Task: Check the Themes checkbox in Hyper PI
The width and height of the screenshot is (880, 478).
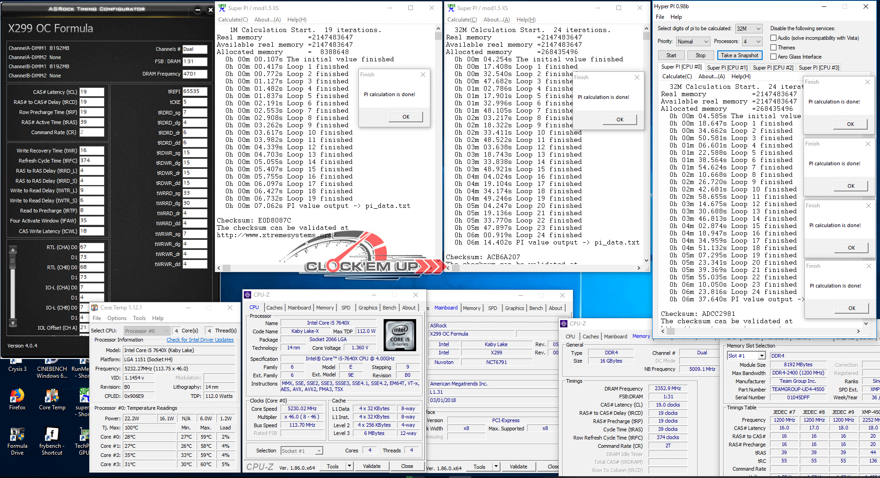Action: [x=774, y=48]
